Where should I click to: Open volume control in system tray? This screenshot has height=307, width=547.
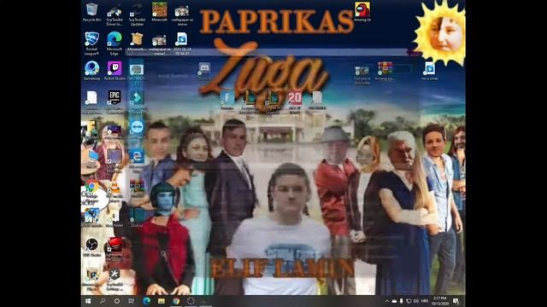coord(415,301)
